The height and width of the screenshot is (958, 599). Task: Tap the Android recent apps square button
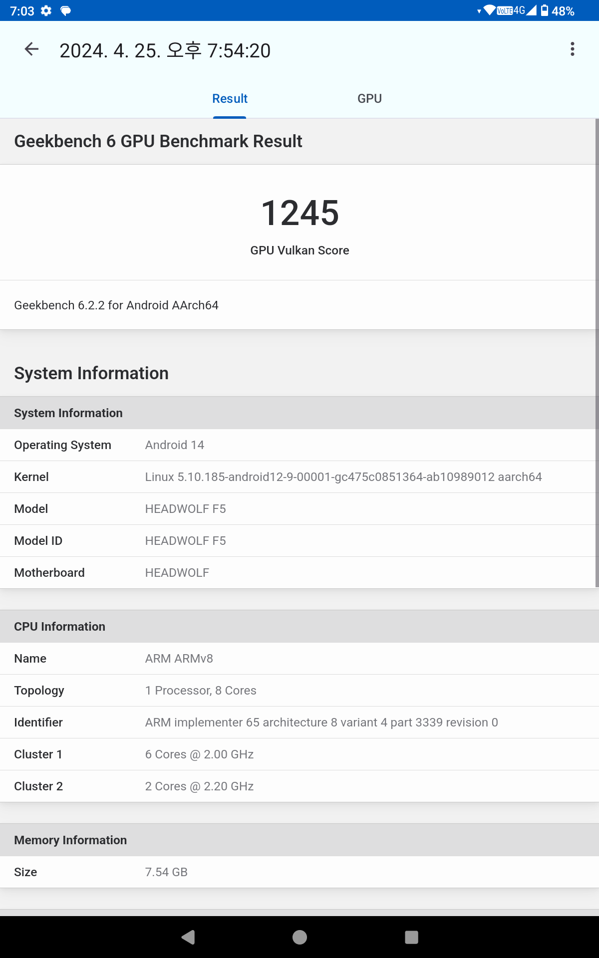[411, 937]
